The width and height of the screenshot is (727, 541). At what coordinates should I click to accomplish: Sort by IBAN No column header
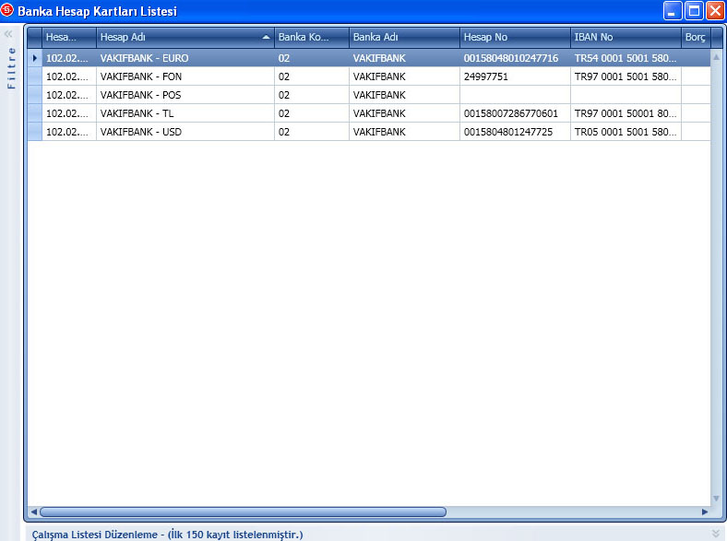point(625,38)
